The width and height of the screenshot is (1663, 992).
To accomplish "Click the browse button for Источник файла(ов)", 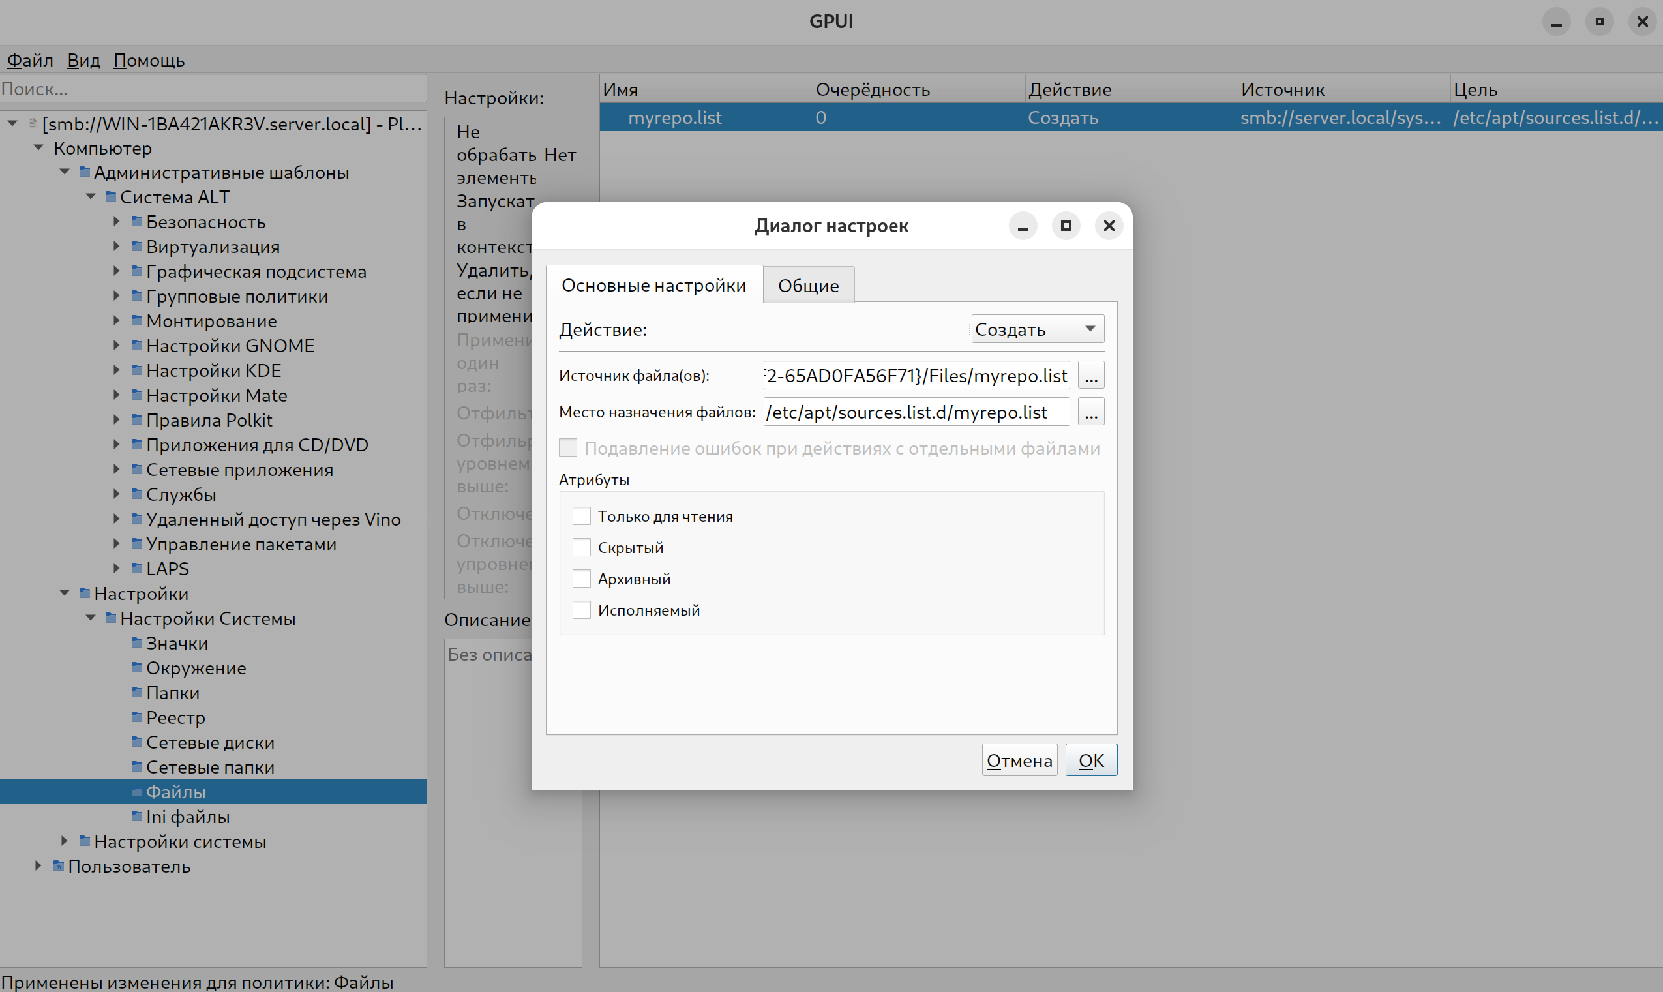I will click(1091, 376).
